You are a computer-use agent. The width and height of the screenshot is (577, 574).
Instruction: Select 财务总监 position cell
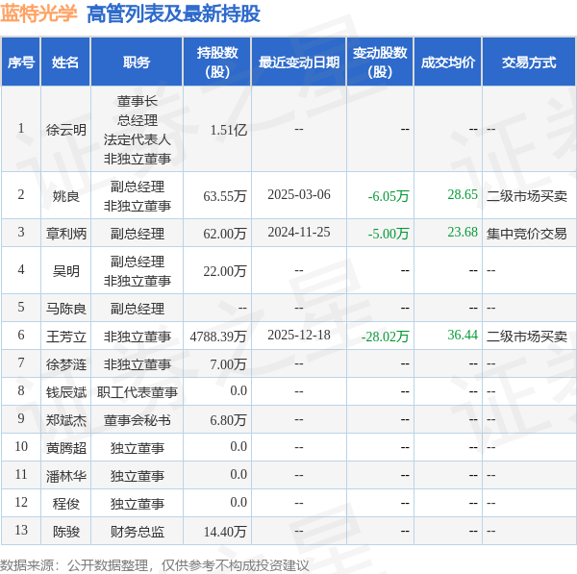pos(137,531)
